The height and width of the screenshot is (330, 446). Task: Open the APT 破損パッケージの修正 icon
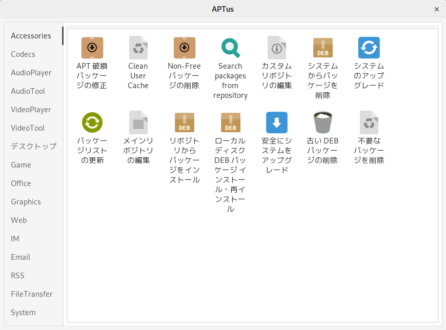(x=92, y=48)
